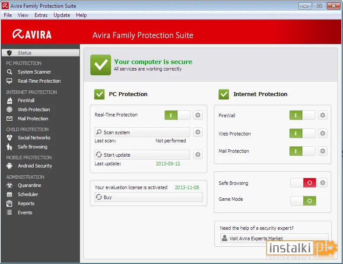
Task: Toggle Real-Time Protection switch off
Action: tap(178, 115)
